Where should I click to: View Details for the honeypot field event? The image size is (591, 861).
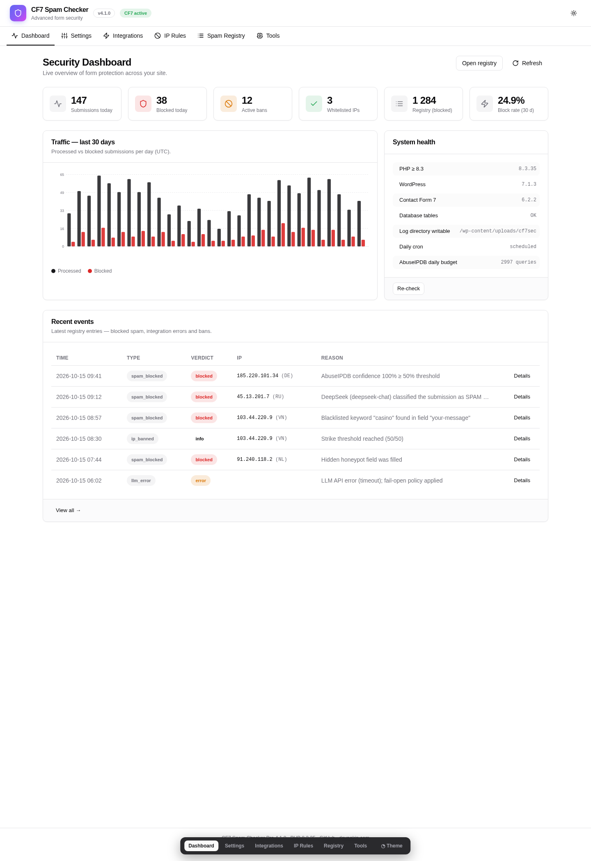point(522,460)
